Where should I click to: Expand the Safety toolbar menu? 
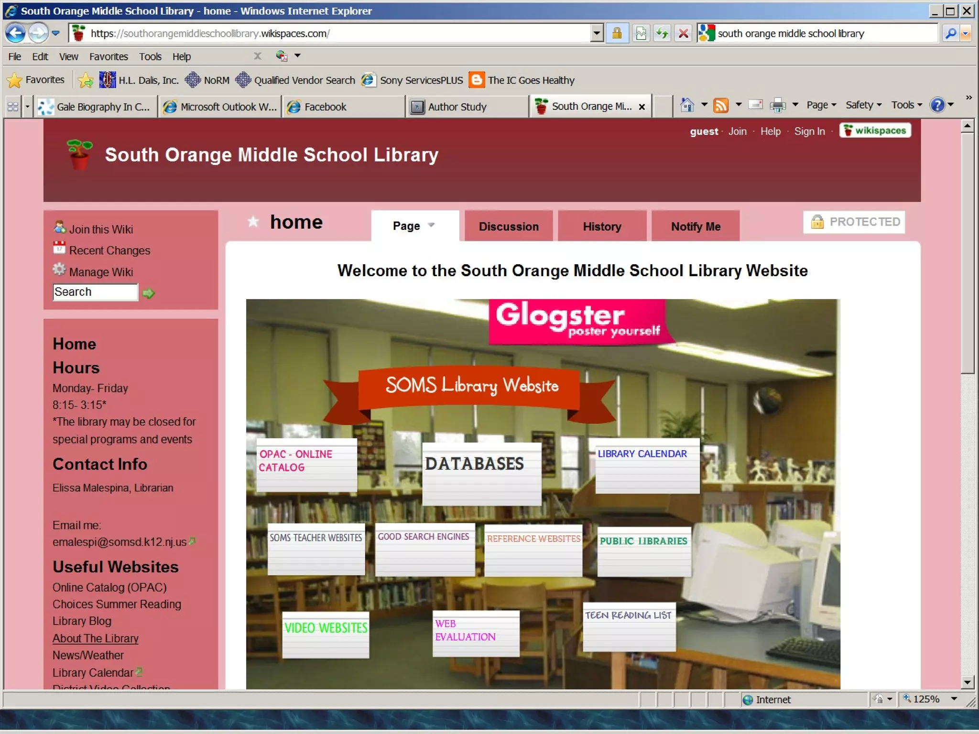(x=863, y=105)
